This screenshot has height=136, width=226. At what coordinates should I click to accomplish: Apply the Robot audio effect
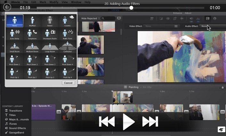(50, 21)
